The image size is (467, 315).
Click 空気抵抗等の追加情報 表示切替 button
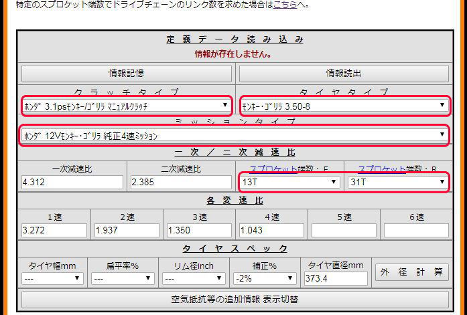point(235,298)
